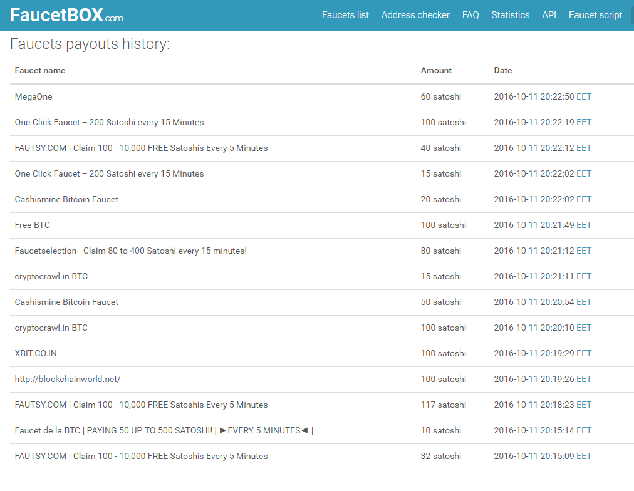Select cryptocrawl.in BTC in the 15 satoshi row
This screenshot has height=491, width=634.
[x=51, y=276]
